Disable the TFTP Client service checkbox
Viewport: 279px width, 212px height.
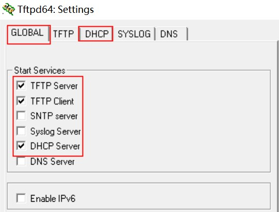pyautogui.click(x=21, y=101)
